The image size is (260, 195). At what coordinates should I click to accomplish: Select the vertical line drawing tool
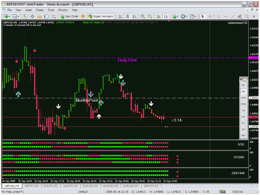[x=218, y=16]
